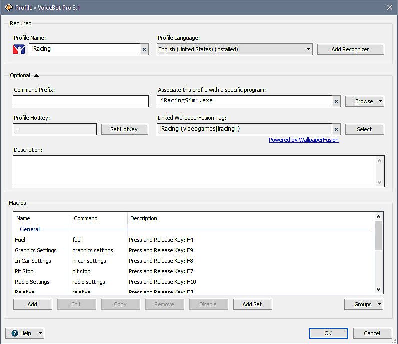Viewport: 398px width, 344px height.
Task: Click the VoiceBot title bar icon
Action: coord(8,7)
